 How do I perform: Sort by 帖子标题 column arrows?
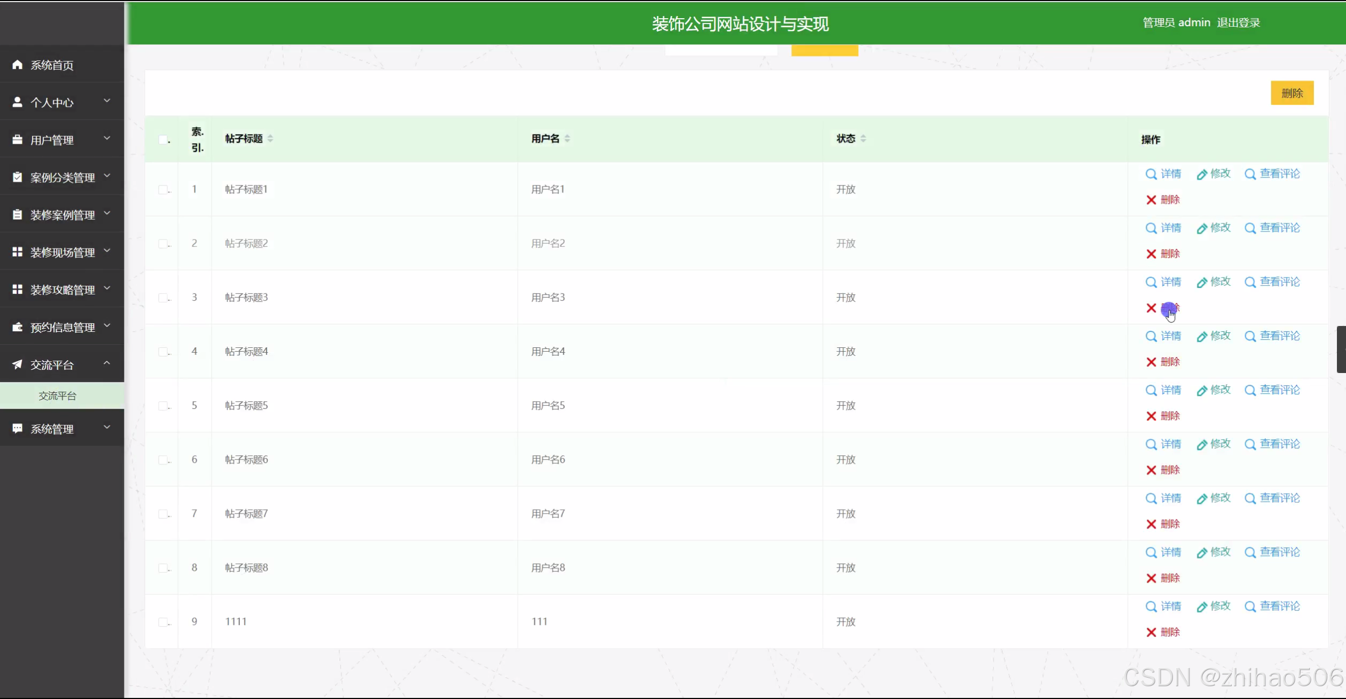point(270,139)
